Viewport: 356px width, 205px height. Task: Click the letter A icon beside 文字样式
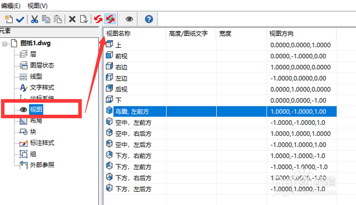coord(24,88)
